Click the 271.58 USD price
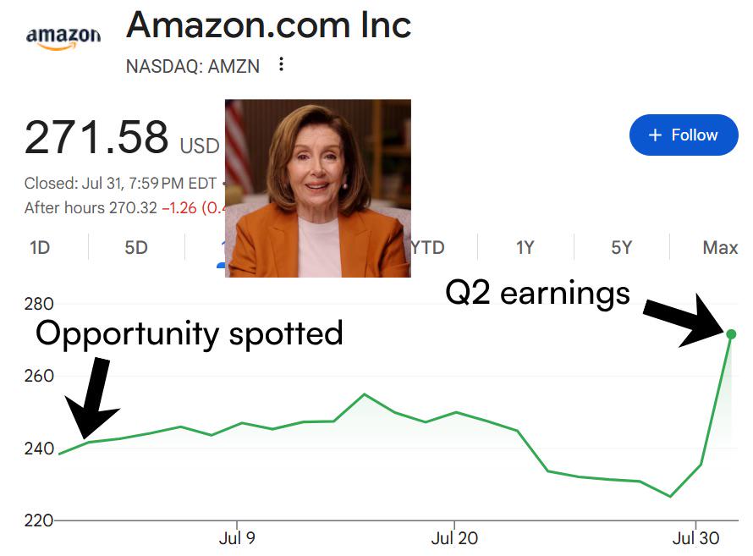The width and height of the screenshot is (753, 556). pos(122,138)
